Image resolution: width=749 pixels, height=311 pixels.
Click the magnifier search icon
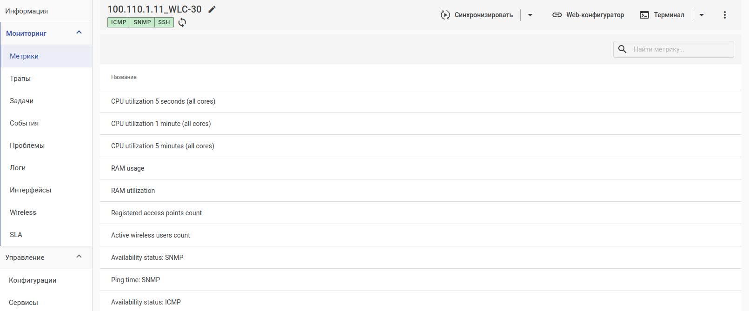pyautogui.click(x=623, y=49)
